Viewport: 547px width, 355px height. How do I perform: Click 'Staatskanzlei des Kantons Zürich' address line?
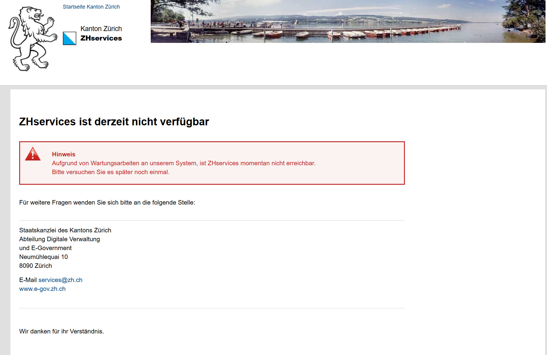[x=65, y=230]
